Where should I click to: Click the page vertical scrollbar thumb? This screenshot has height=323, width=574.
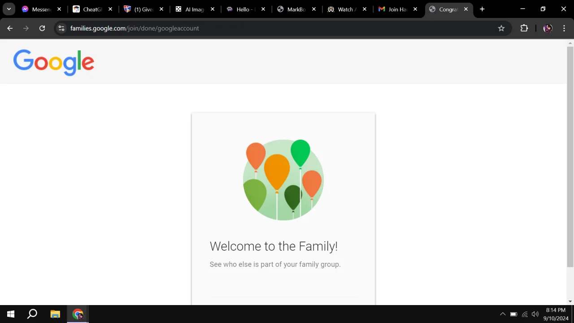coord(570,157)
